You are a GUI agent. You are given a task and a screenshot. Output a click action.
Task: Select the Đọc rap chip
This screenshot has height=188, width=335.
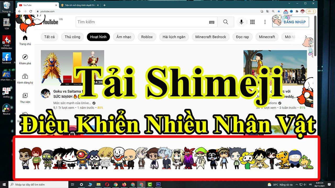pos(243,37)
